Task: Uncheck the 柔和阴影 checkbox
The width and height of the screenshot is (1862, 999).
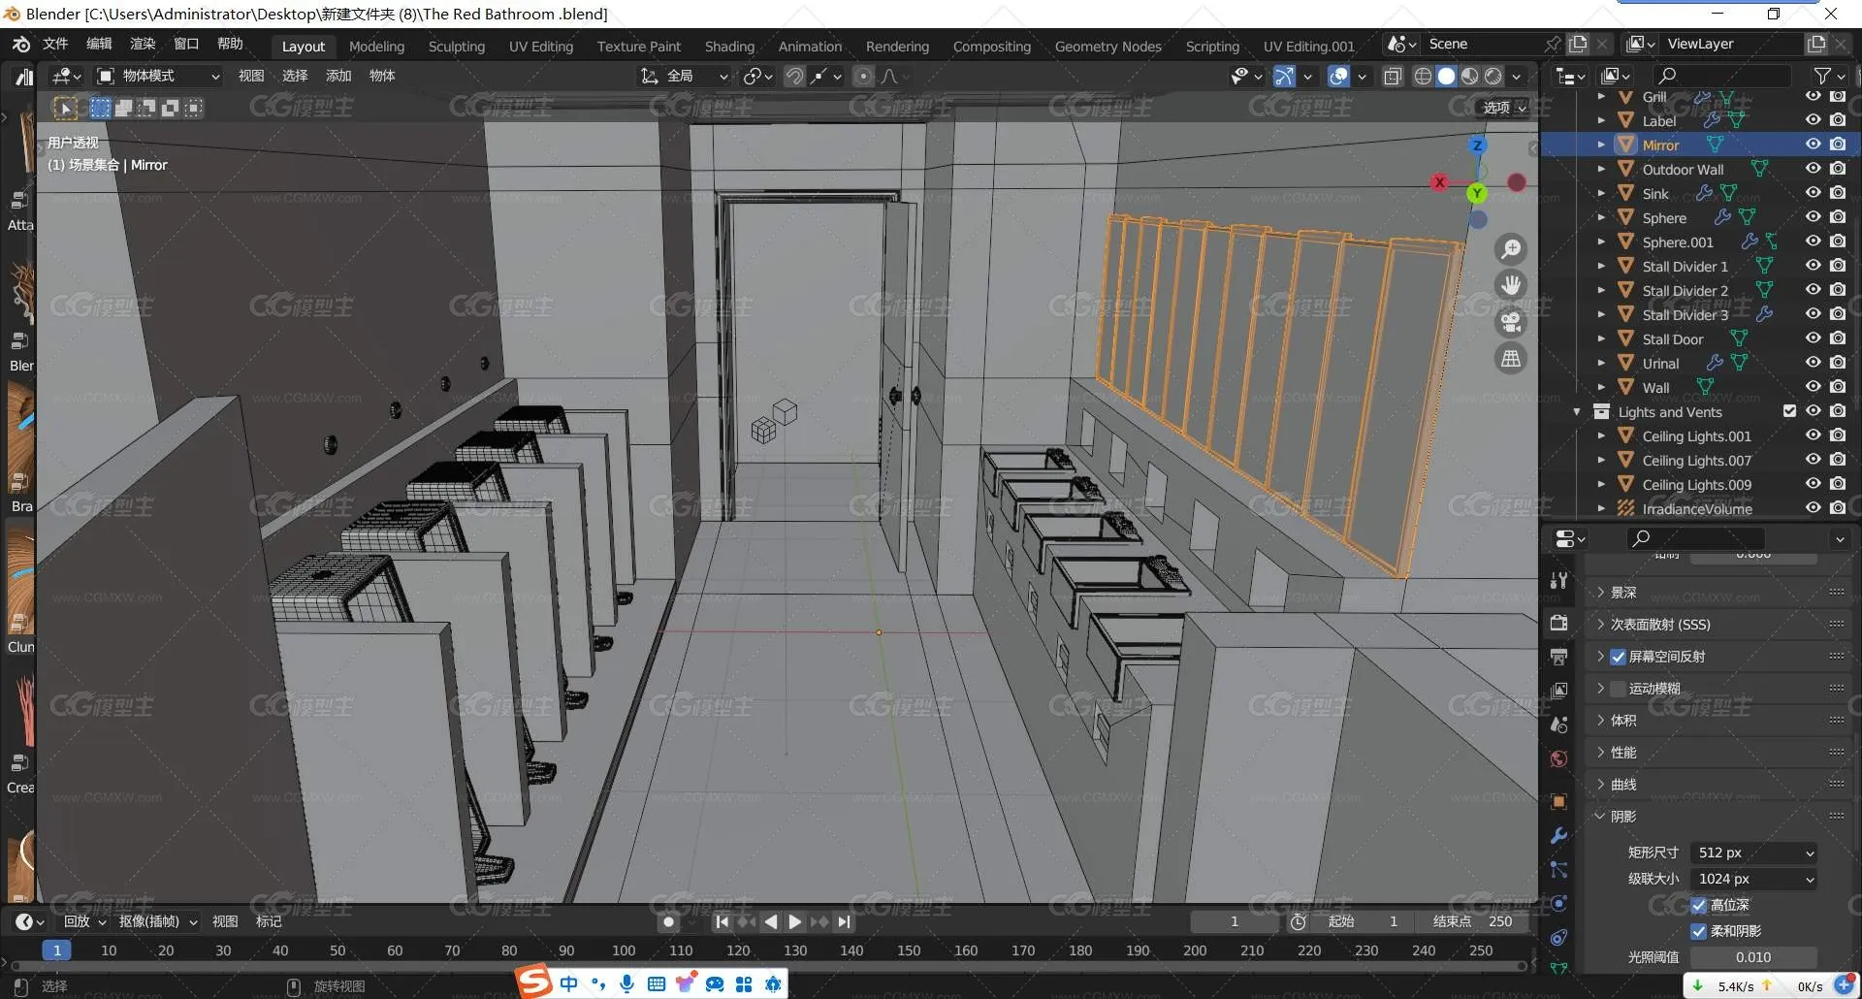Action: tap(1699, 931)
